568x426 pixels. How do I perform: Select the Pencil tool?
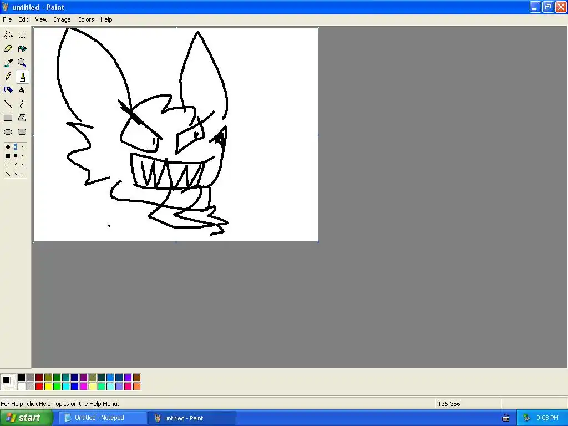(x=8, y=77)
